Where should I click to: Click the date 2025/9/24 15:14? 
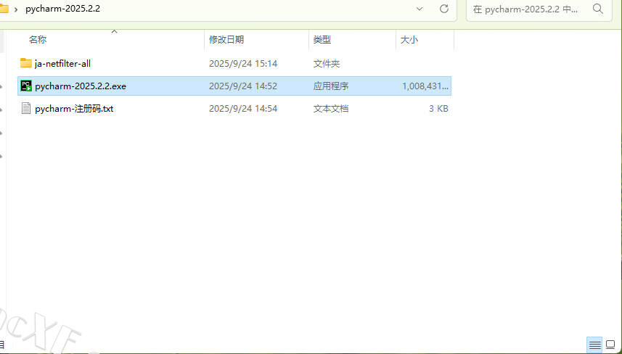tap(243, 63)
